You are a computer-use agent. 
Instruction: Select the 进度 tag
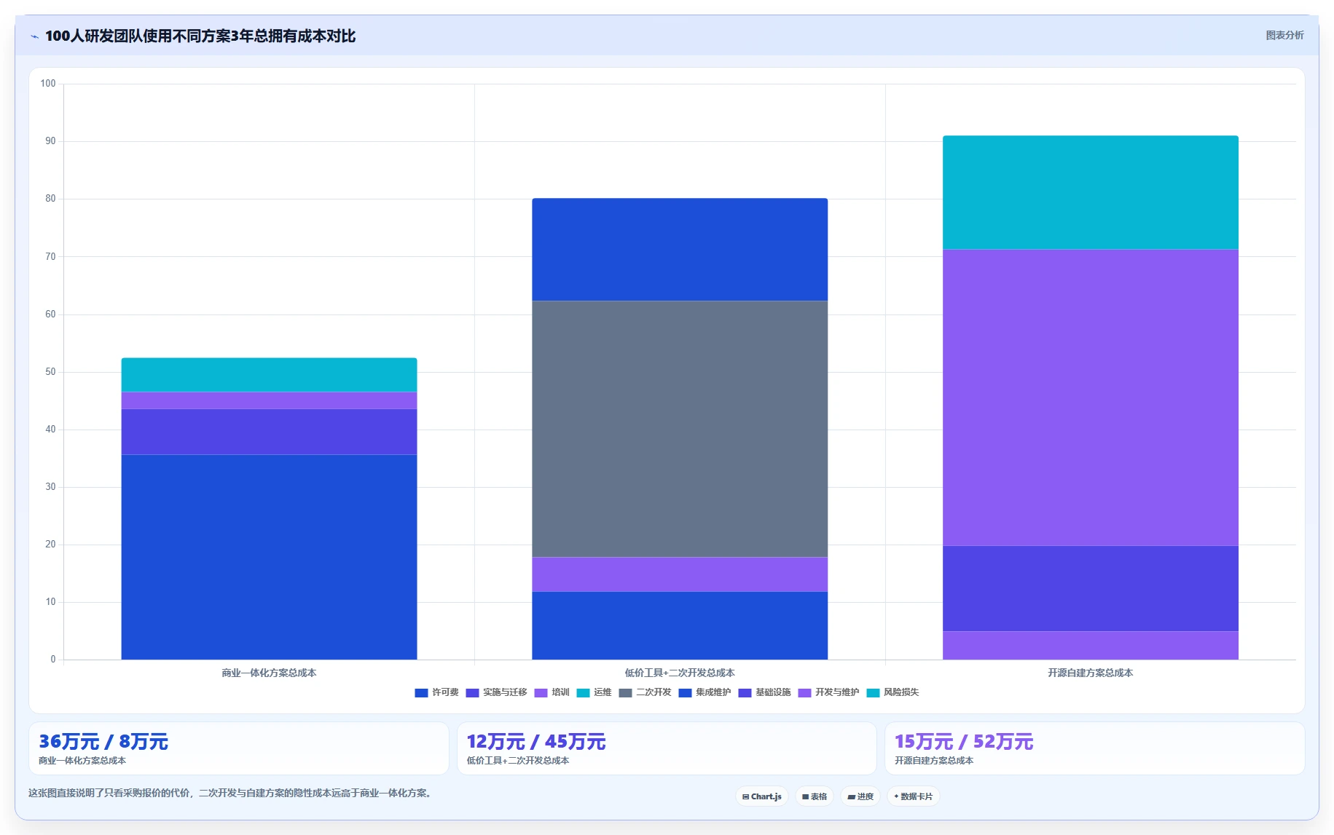[860, 796]
